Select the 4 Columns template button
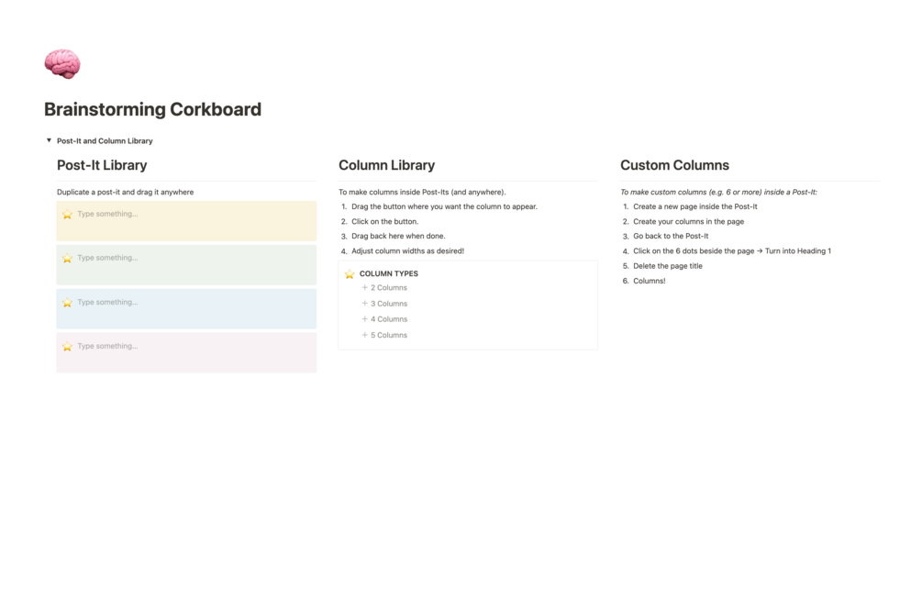This screenshot has width=922, height=600. pyautogui.click(x=384, y=319)
